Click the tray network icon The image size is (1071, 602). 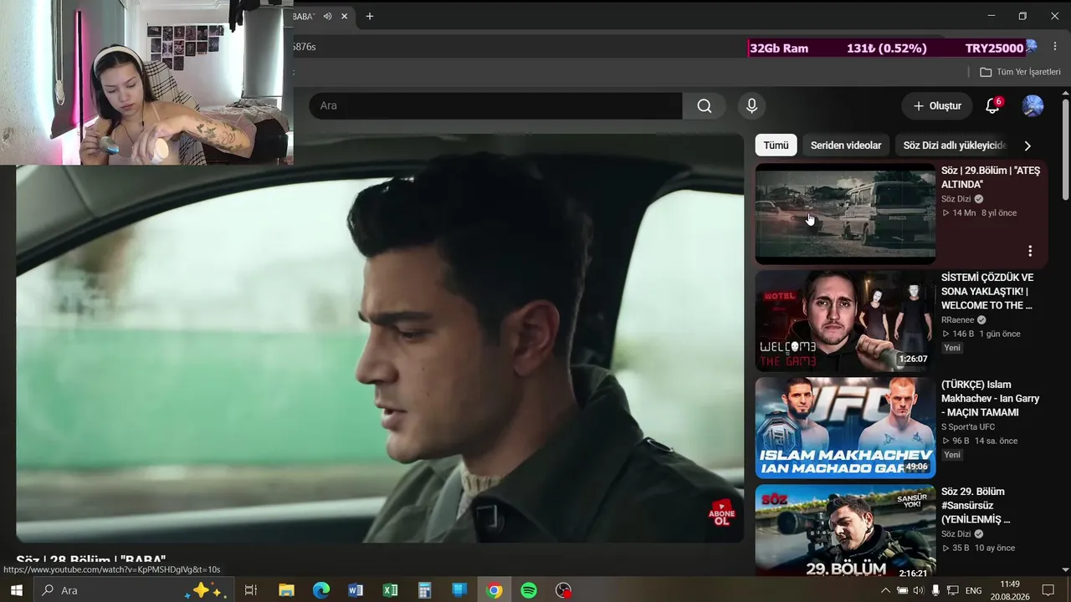pos(952,590)
